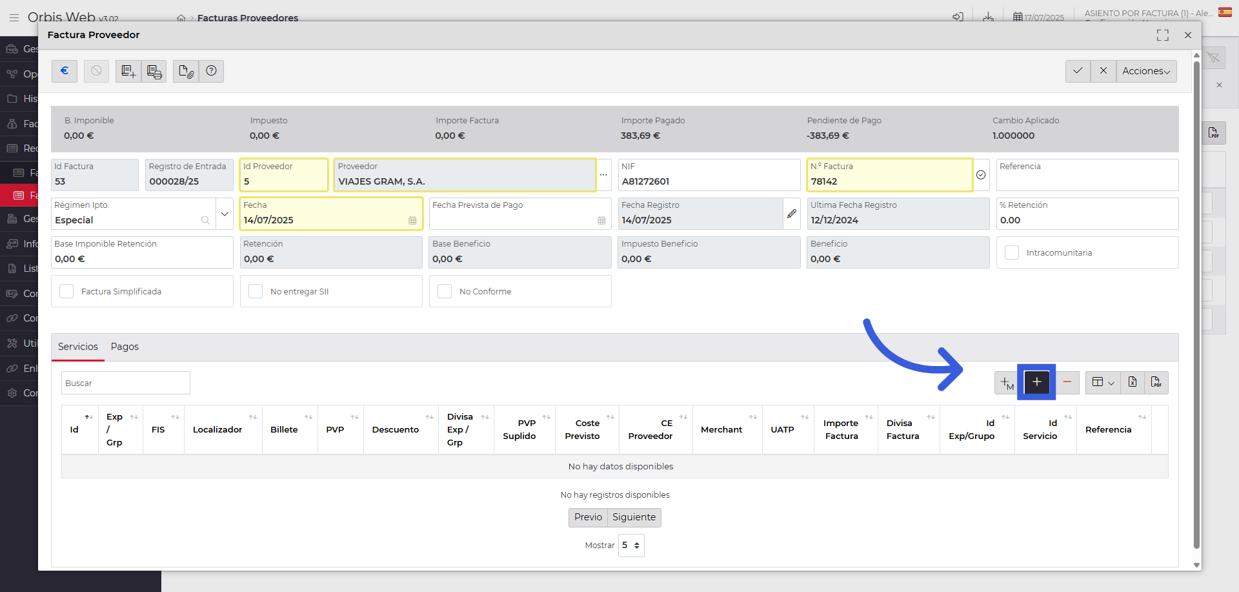Open calendar icon in Fecha field
The image size is (1239, 592).
(412, 221)
